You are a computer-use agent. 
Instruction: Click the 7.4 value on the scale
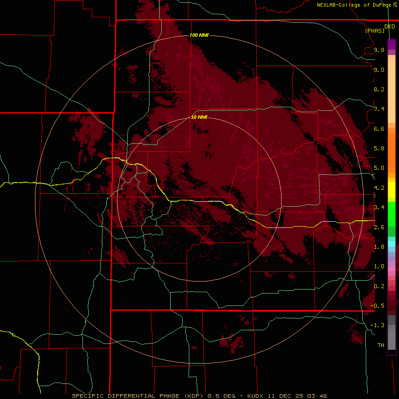pos(379,109)
